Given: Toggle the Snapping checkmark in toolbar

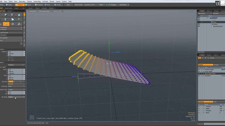Looking at the screenshot, I should click(x=109, y=5).
